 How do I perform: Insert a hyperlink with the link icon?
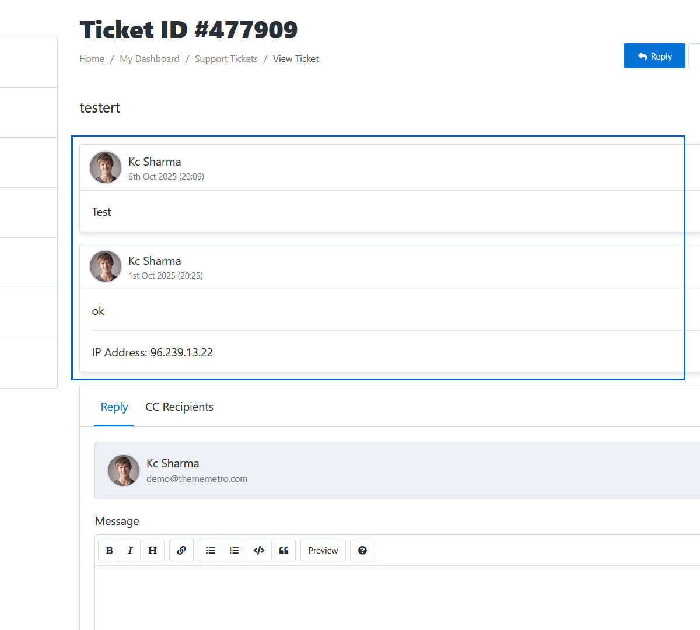181,551
